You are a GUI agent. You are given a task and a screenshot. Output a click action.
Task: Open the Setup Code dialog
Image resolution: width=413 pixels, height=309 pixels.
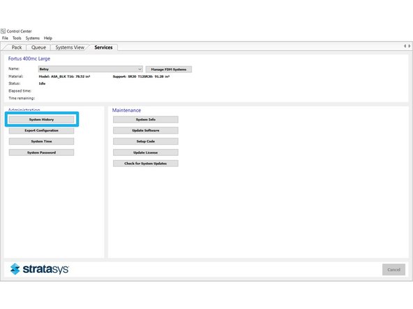(146, 141)
